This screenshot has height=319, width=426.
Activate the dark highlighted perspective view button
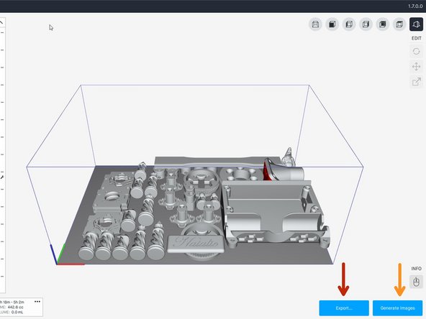point(416,24)
